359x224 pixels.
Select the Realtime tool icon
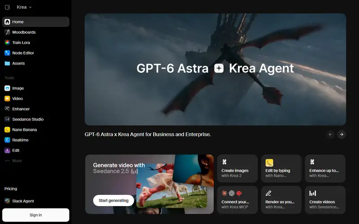point(7,140)
